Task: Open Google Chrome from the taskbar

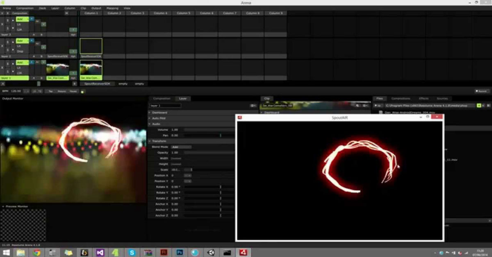Action: click(x=37, y=252)
